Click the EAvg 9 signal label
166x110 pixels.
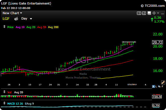(x=29, y=104)
